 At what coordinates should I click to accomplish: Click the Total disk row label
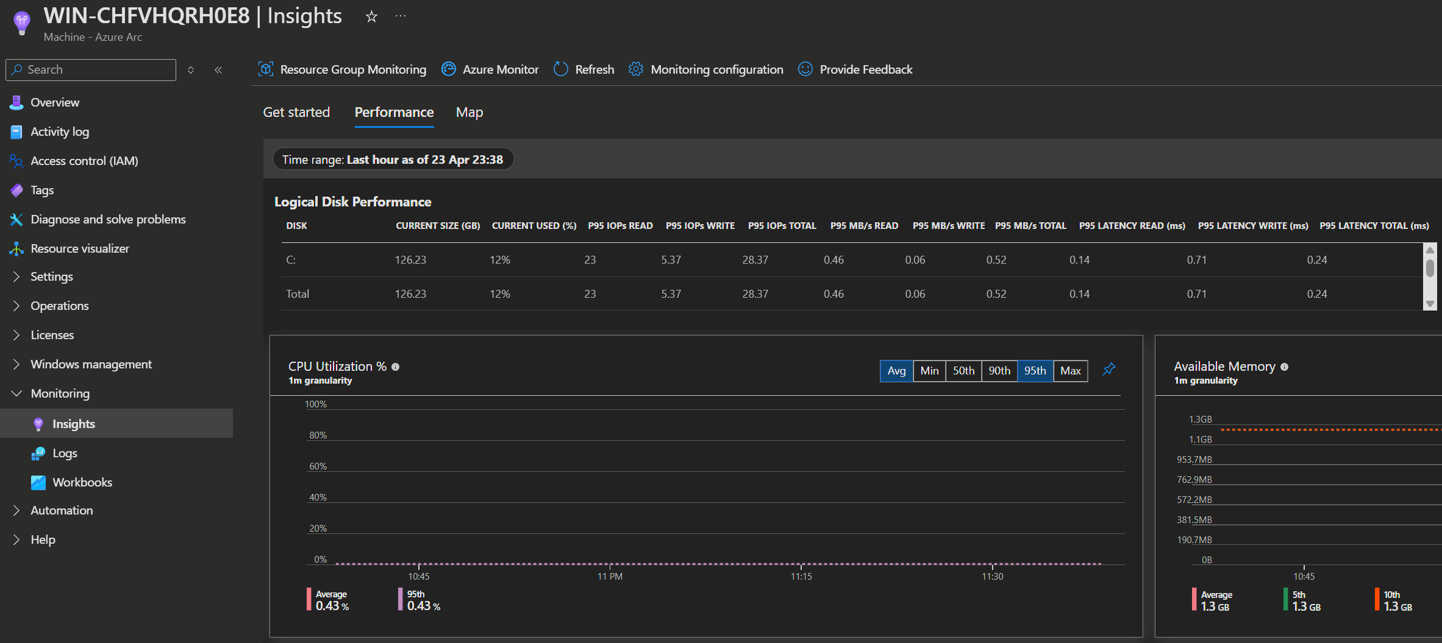(x=298, y=294)
